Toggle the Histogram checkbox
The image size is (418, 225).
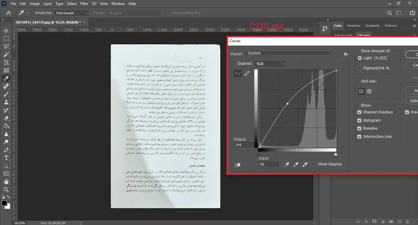pyautogui.click(x=359, y=120)
